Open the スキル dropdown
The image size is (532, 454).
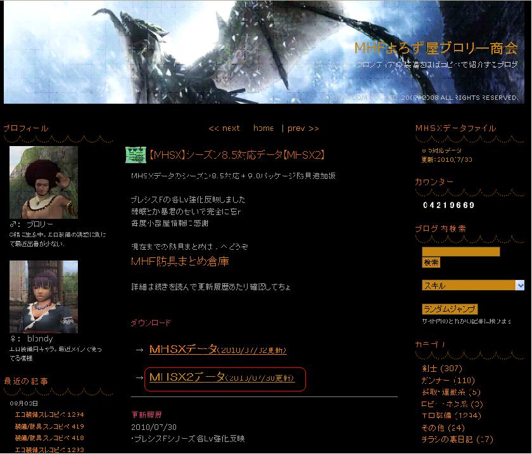(473, 285)
